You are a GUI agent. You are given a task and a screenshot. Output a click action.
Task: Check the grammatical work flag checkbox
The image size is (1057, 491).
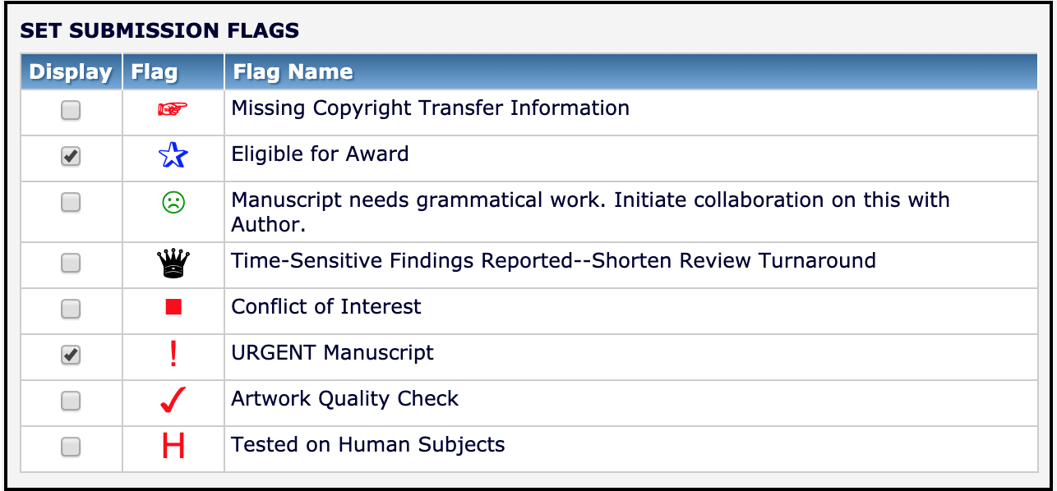pyautogui.click(x=71, y=202)
